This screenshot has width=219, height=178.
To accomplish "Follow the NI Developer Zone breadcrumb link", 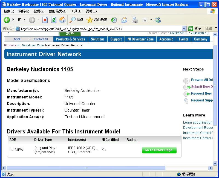I will click(x=31, y=45).
